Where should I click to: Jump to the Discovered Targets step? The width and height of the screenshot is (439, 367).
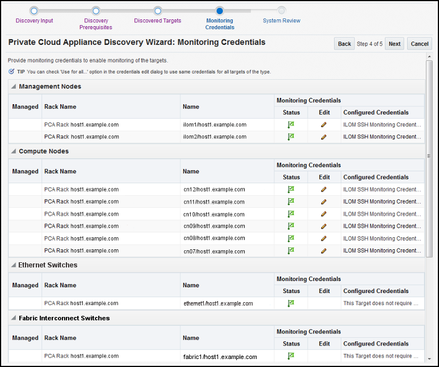coord(158,11)
